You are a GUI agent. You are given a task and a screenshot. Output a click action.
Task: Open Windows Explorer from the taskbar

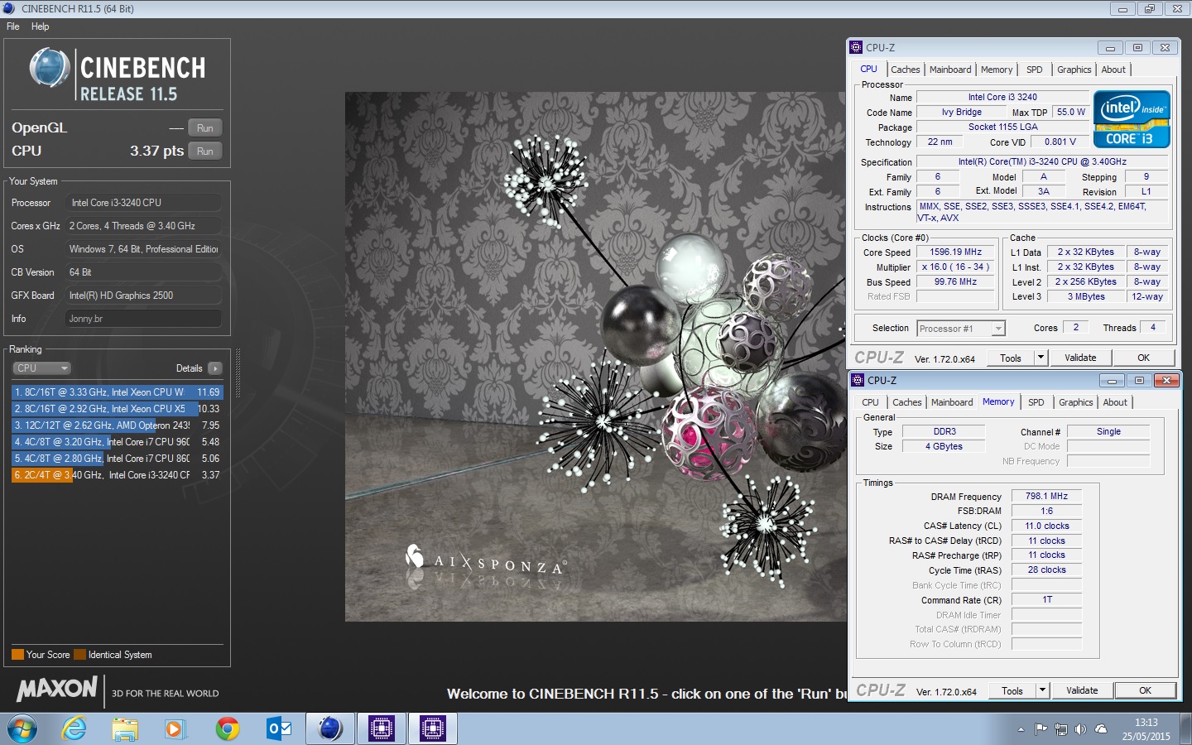[125, 729]
